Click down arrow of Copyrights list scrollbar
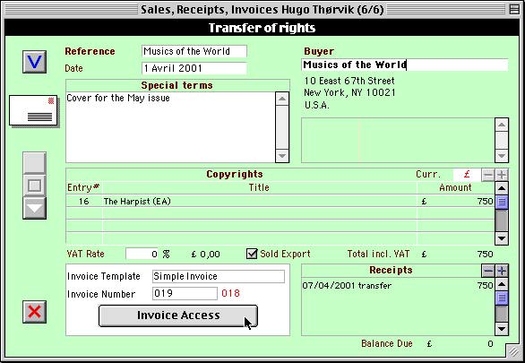Screen dimensions: 525x363 click(x=501, y=238)
